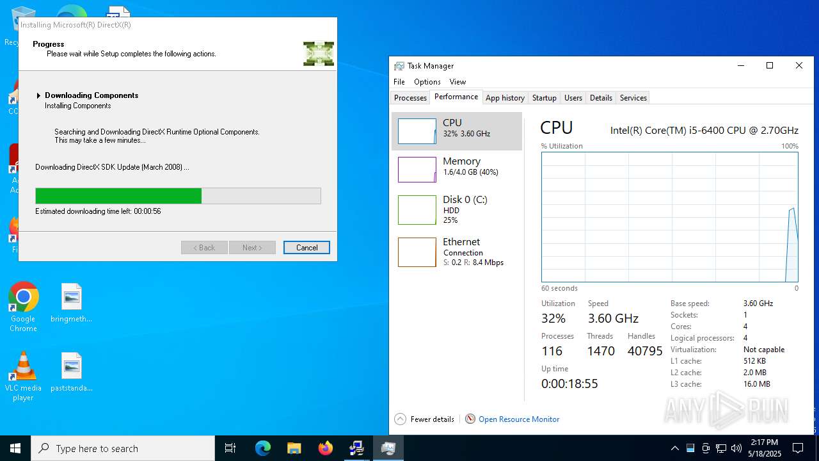
Task: Select the Memory performance item
Action: click(457, 170)
